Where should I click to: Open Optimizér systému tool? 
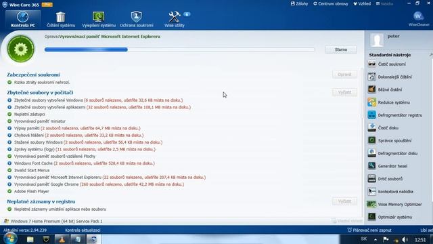(x=390, y=217)
